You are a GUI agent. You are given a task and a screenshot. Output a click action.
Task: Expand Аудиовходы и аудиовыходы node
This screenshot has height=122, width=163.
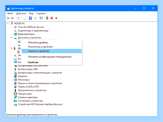pos(12,31)
